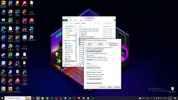Open the Digital Signatures tab
Viewport: 178px width, 100px height.
pyautogui.click(x=113, y=45)
